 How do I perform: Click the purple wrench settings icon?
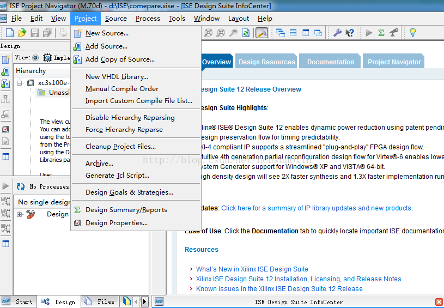tap(337, 33)
